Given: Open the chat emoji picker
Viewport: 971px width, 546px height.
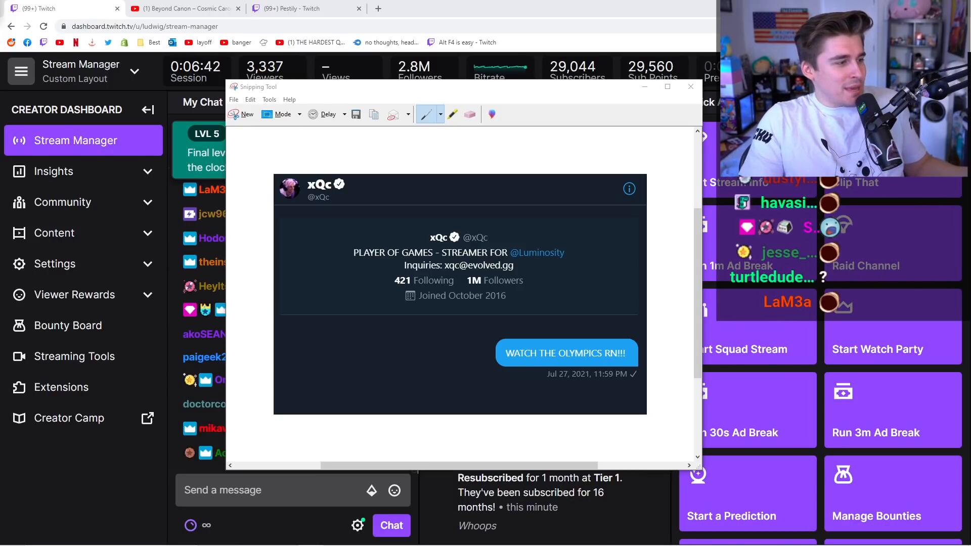Looking at the screenshot, I should point(394,490).
